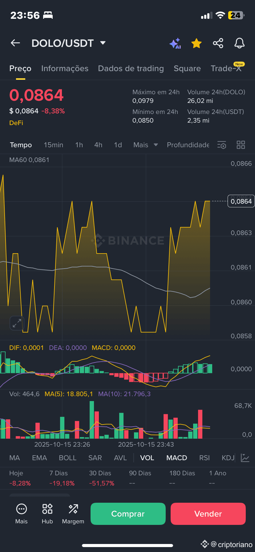Select the Tempo chart interval

pos(21,145)
